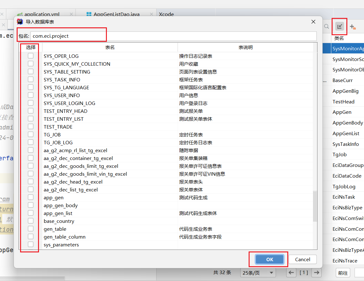Click the 类名 column header
364x281 pixels.
[x=339, y=38]
